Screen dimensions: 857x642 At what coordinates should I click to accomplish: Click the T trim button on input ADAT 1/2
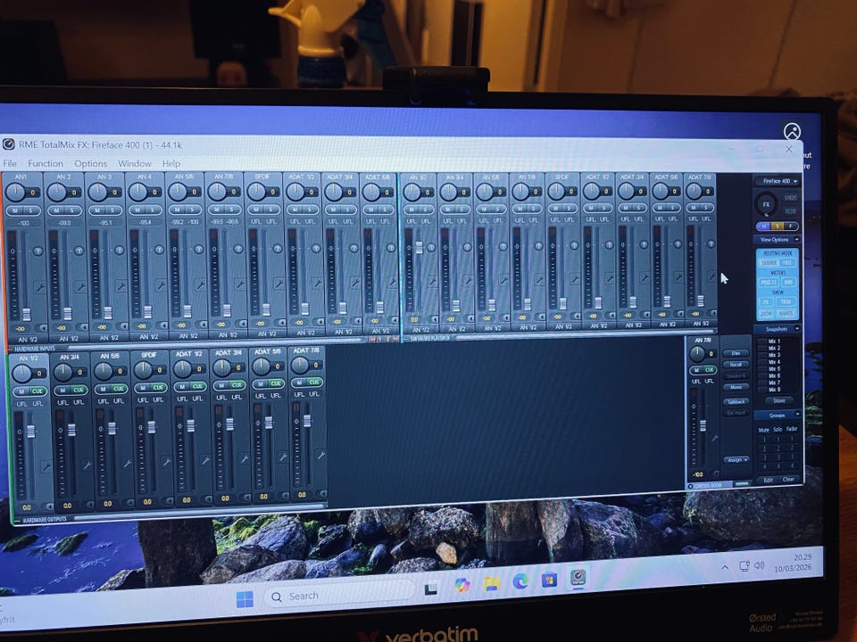tap(315, 249)
